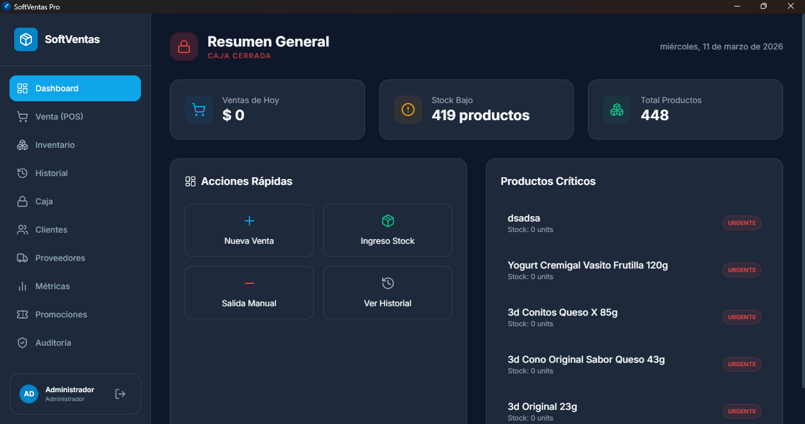The height and width of the screenshot is (424, 805).
Task: Select the Venta (POS) cart icon
Action: coord(22,116)
